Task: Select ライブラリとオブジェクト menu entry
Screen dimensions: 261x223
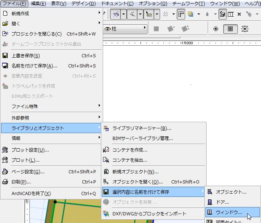Action: (x=51, y=128)
